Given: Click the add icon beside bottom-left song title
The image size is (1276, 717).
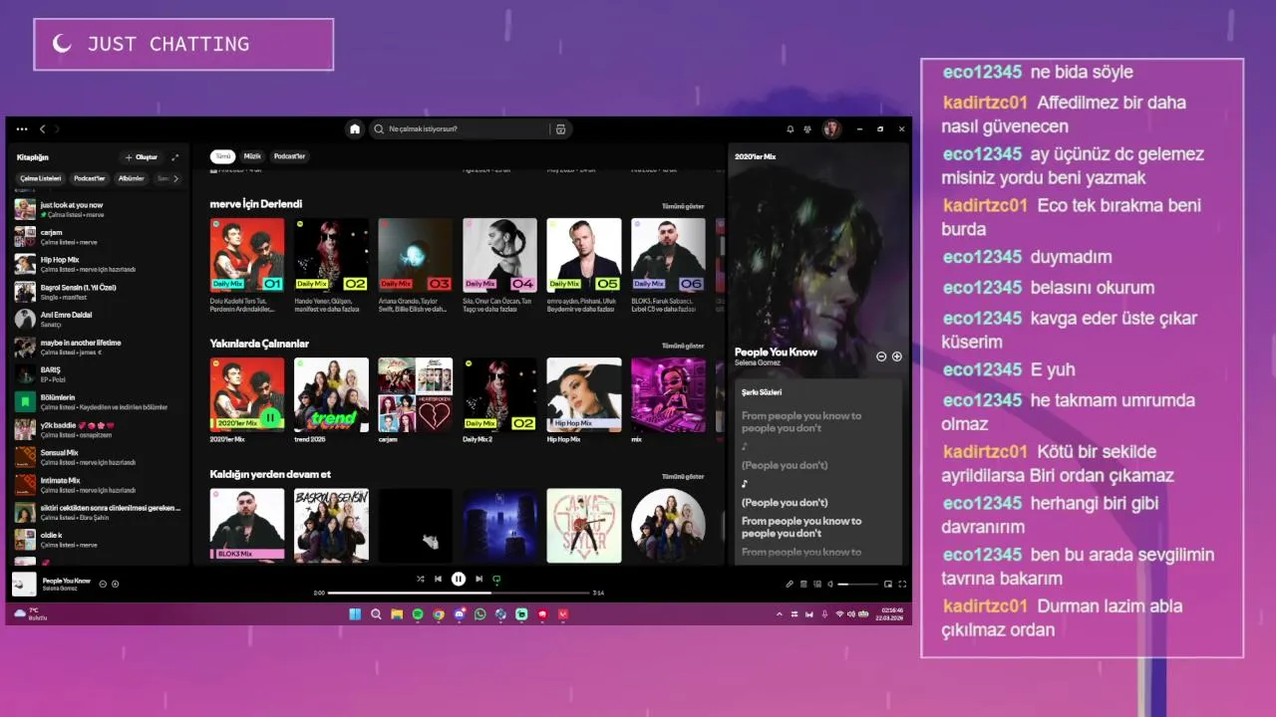Looking at the screenshot, I should click(x=116, y=584).
